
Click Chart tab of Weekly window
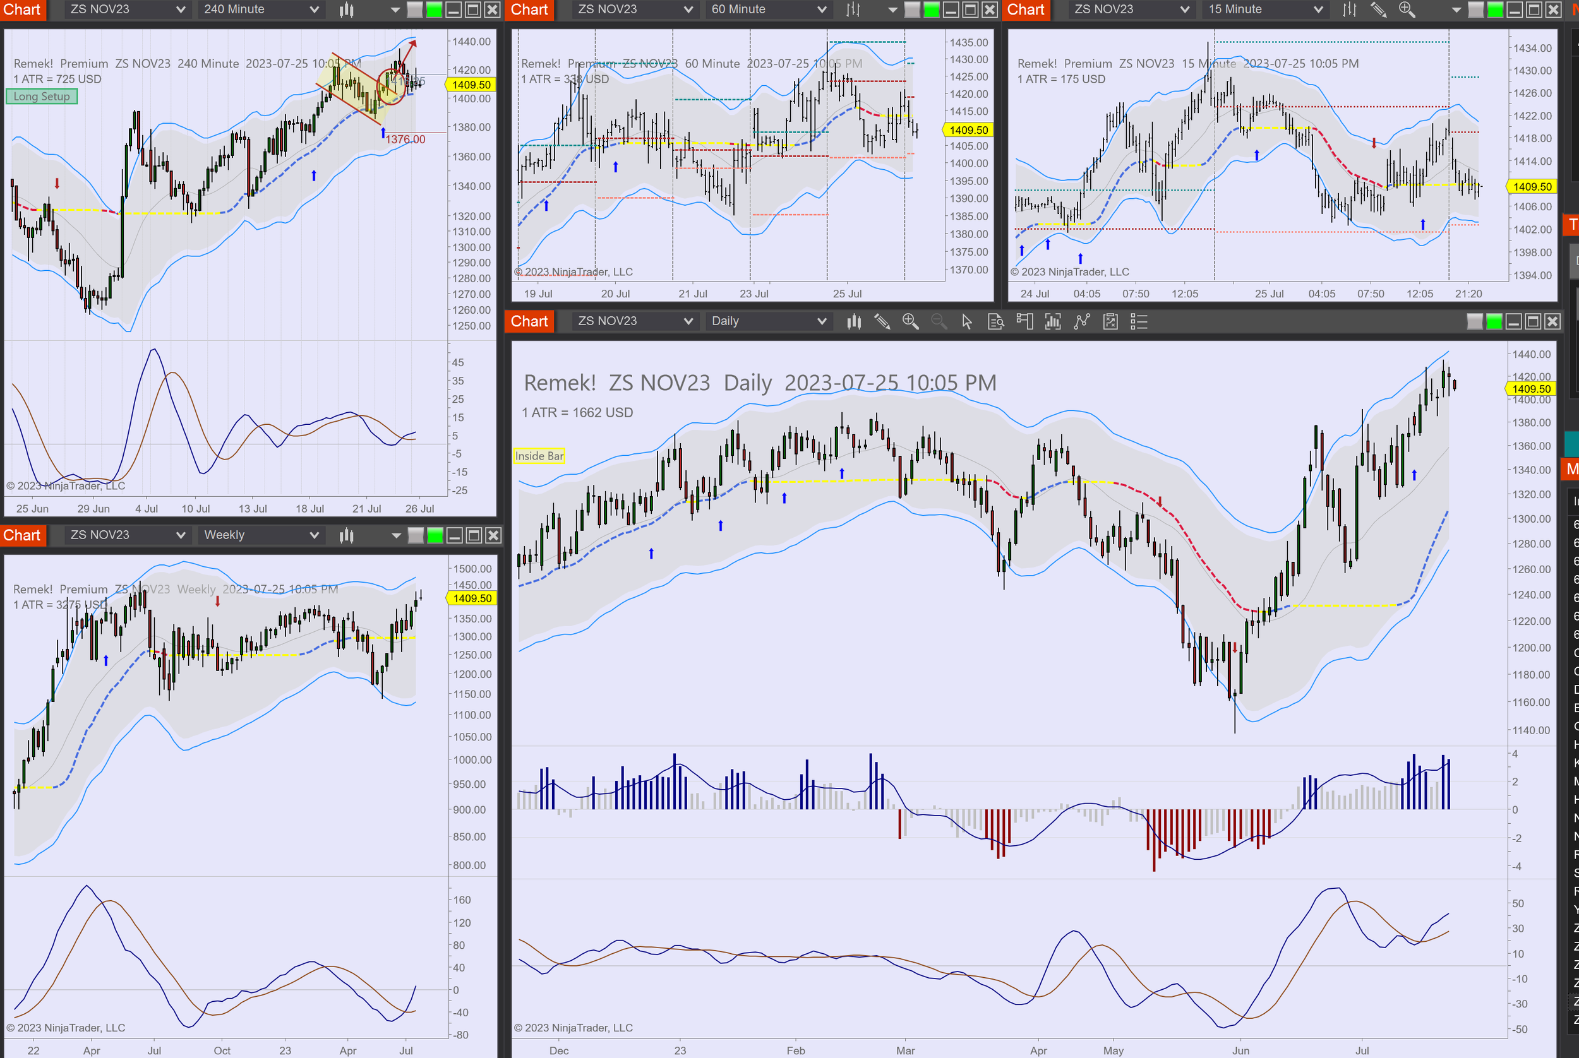[22, 535]
